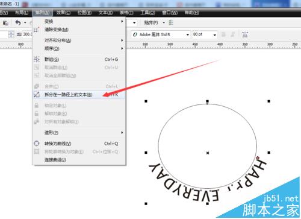The height and width of the screenshot is (219, 301).
Task: Click the 锁定对象 lock icon
Action: coord(36,106)
